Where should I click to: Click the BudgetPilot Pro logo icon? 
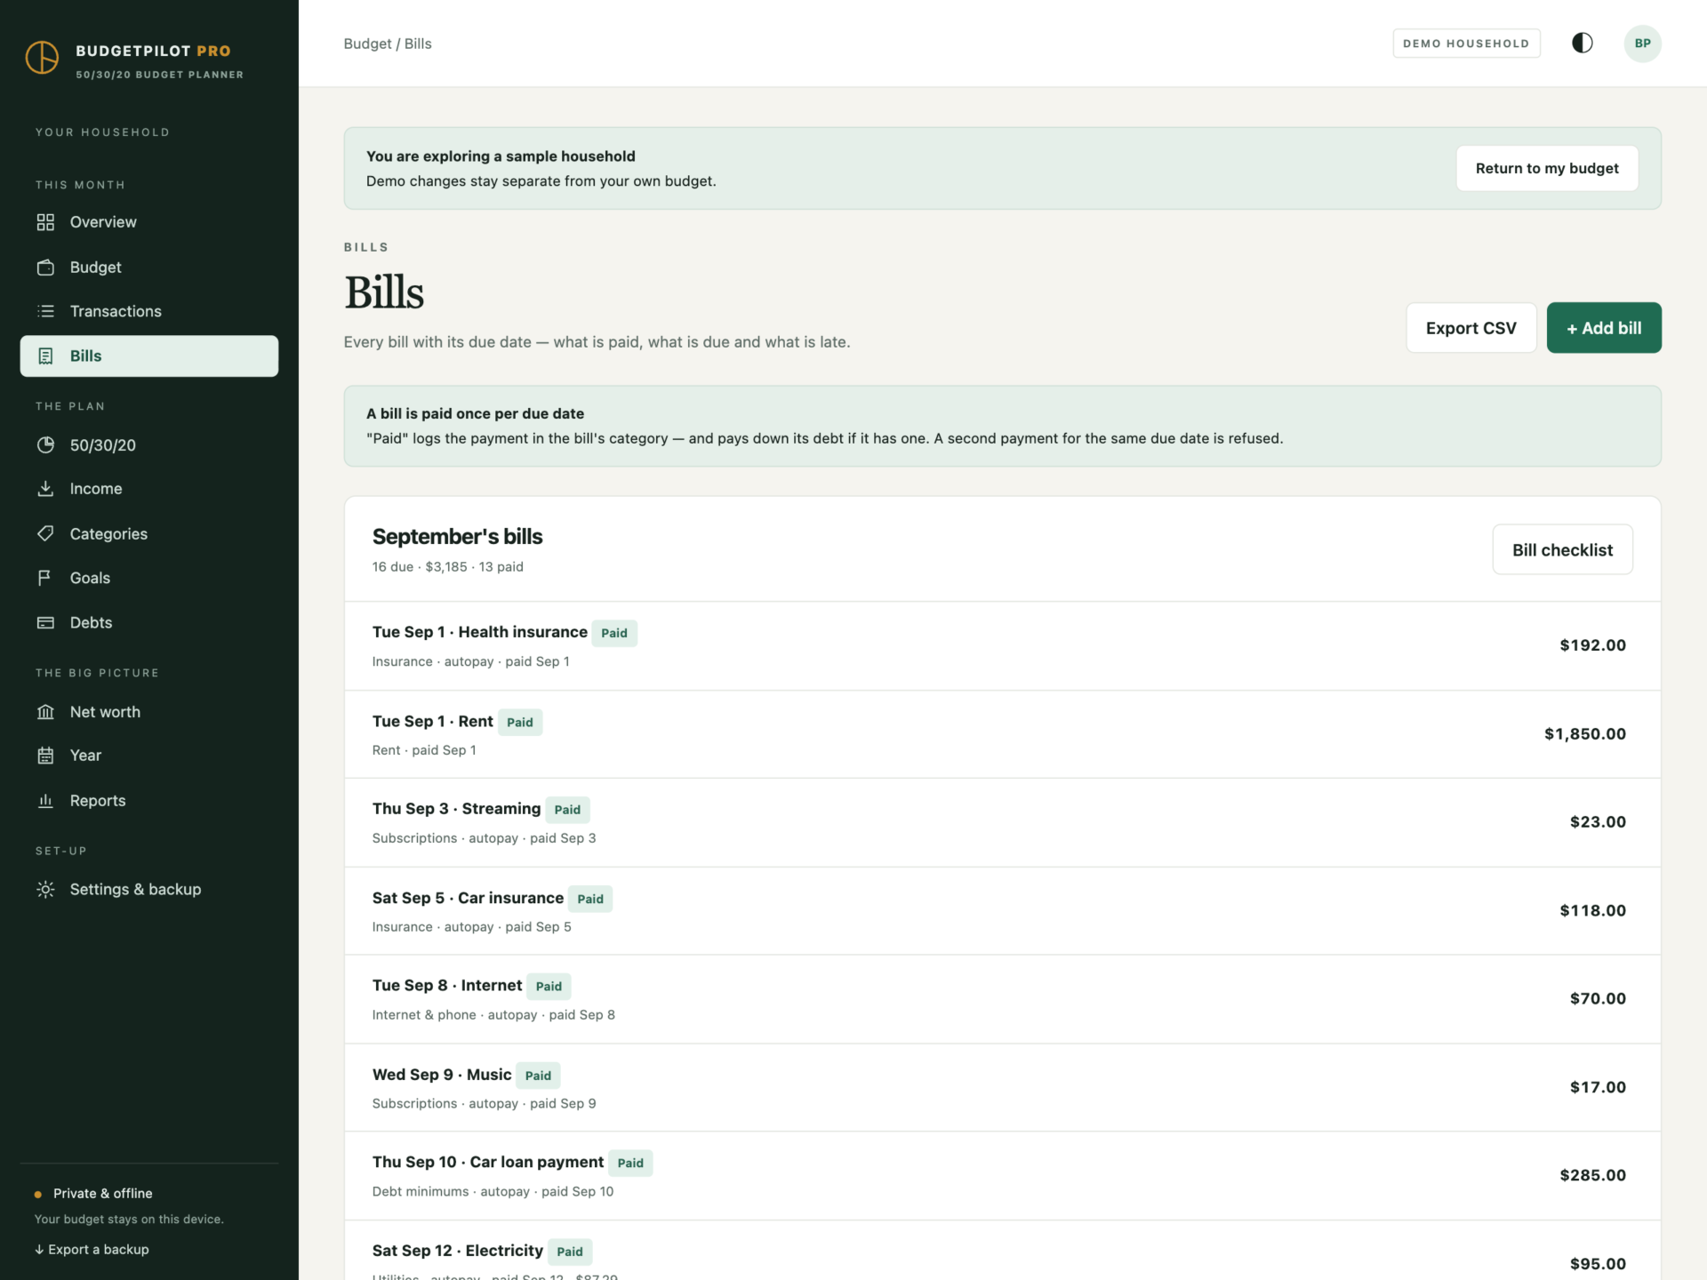42,58
